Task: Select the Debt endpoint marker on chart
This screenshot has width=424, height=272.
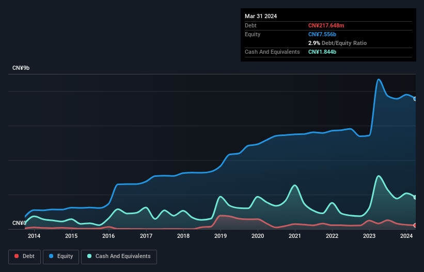Action: [415, 225]
